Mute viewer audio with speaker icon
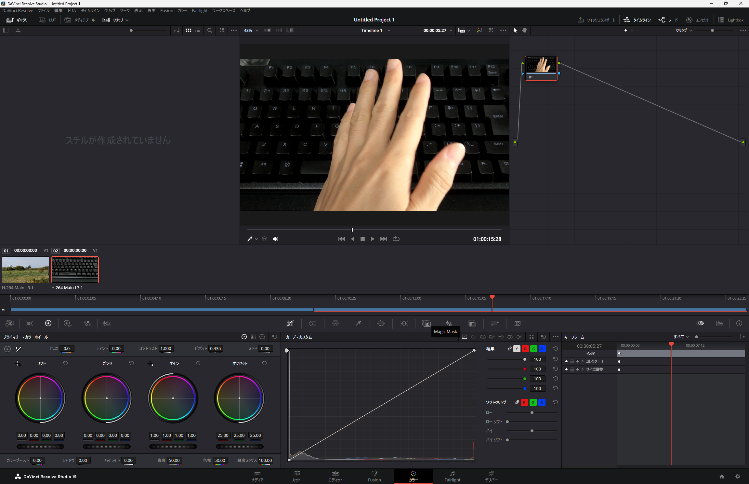Viewport: 749px width, 484px height. 275,239
